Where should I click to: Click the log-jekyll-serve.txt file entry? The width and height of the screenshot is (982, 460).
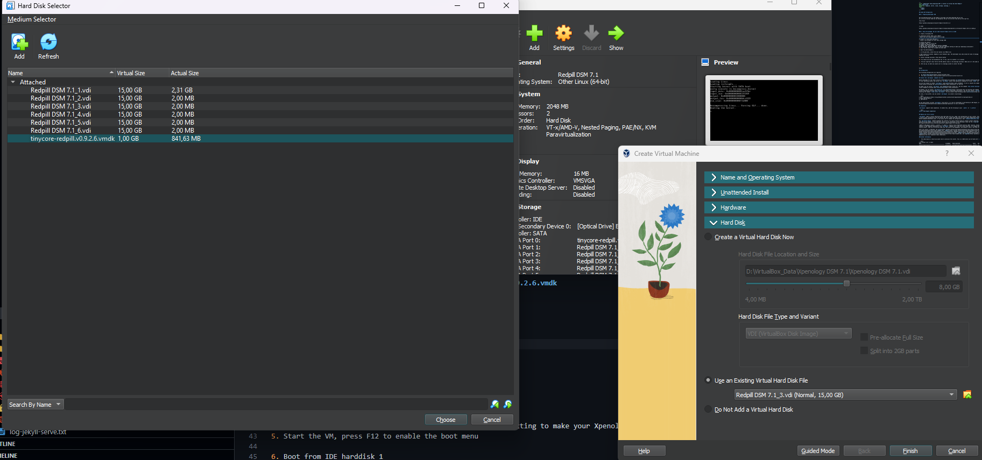pyautogui.click(x=38, y=432)
